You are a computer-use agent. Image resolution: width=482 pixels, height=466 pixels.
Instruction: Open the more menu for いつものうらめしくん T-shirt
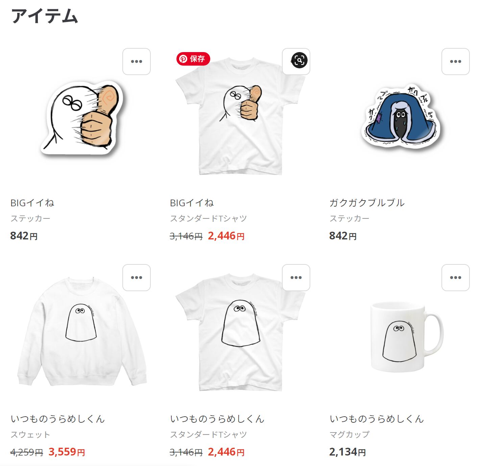(296, 278)
